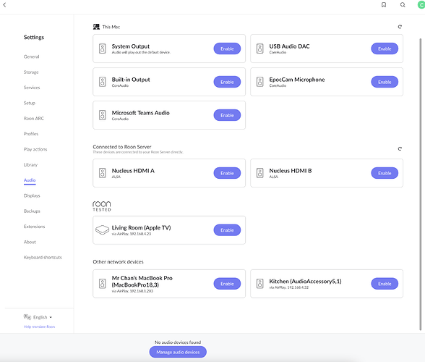Viewport: 425px width, 362px height.
Task: Click the USB Audio DAC speaker icon
Action: [x=260, y=49]
